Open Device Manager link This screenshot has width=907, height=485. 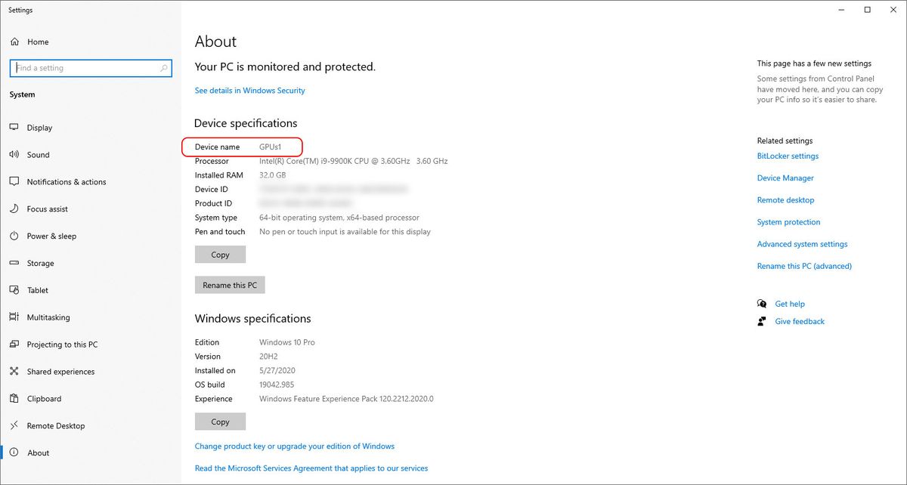[785, 178]
